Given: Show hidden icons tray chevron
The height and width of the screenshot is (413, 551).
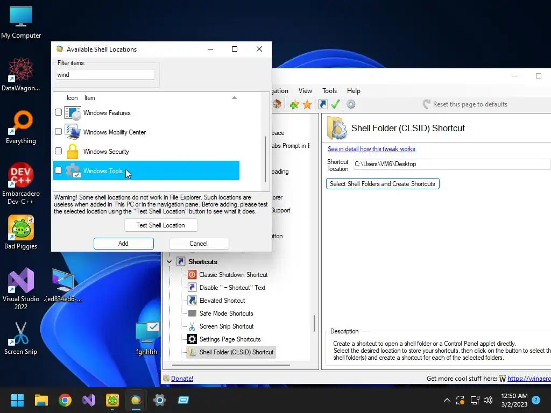Looking at the screenshot, I should (447, 400).
